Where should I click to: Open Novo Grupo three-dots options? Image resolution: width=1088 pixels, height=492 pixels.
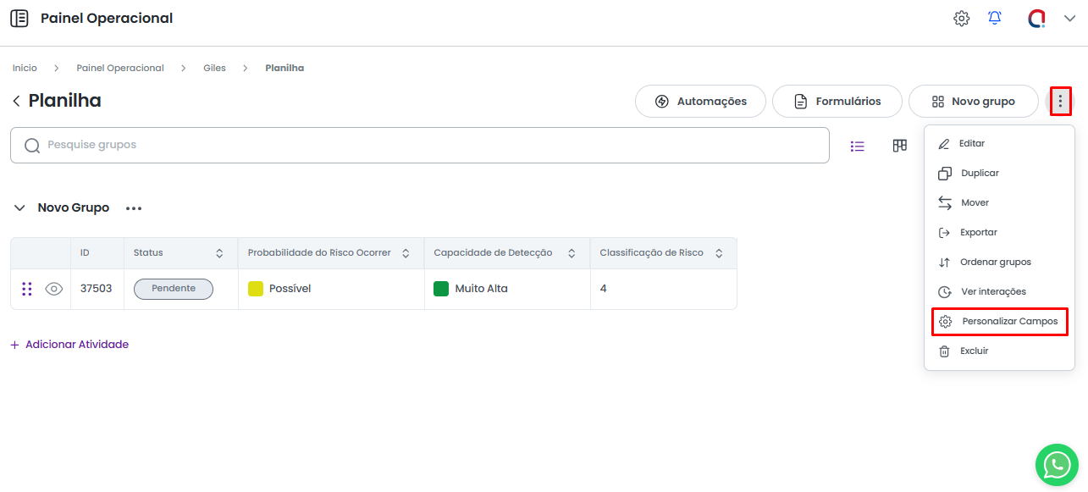tap(134, 208)
